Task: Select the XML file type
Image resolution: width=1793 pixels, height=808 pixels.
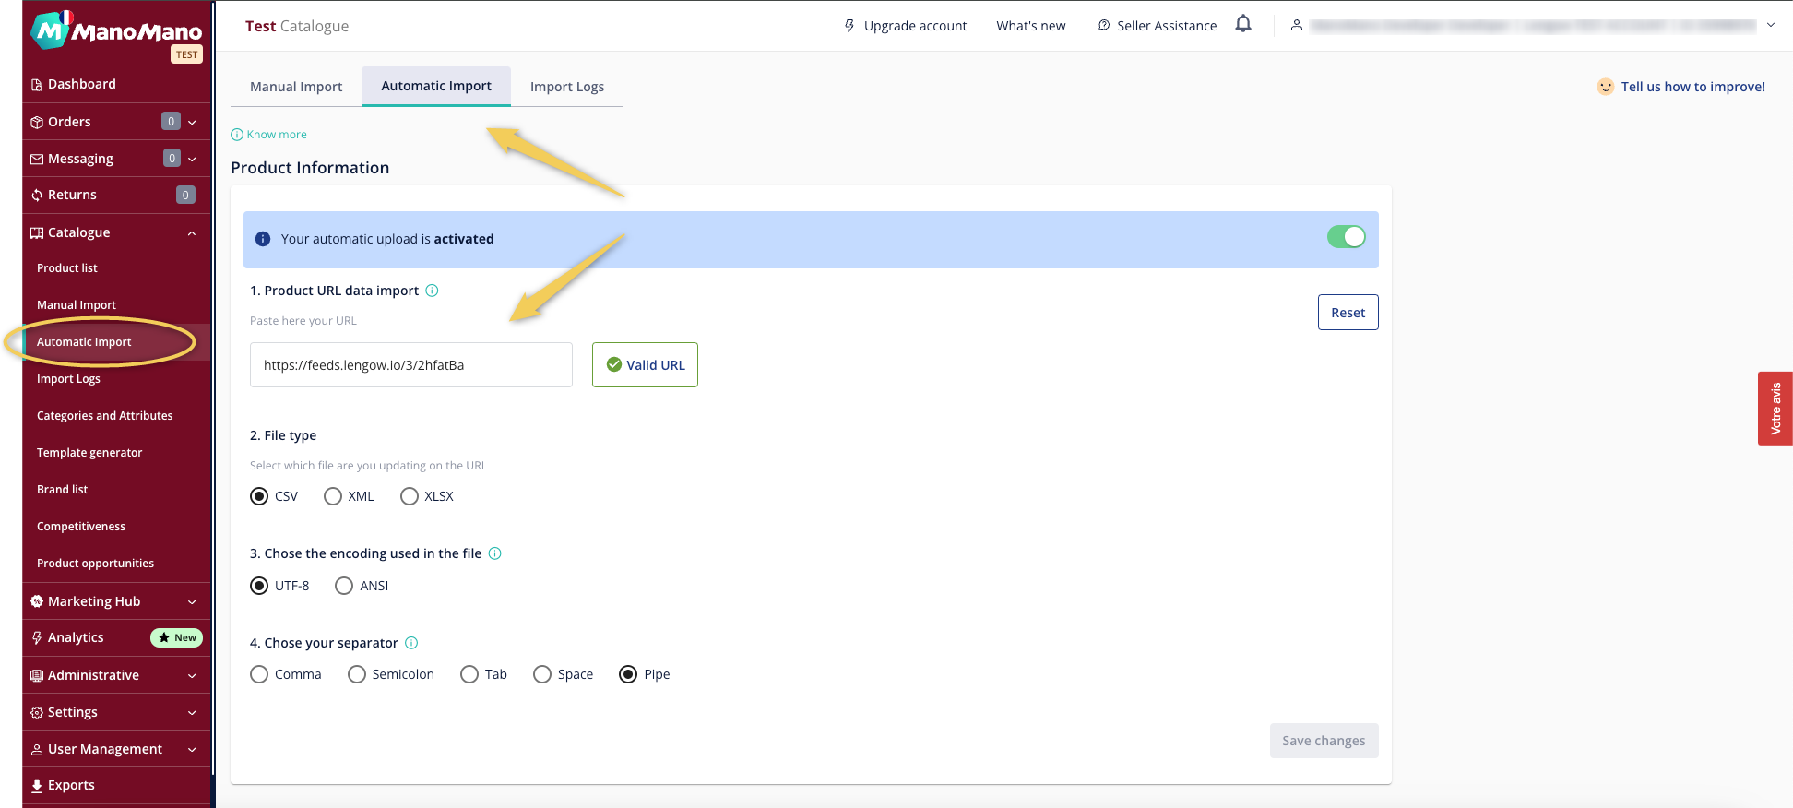Action: [x=333, y=496]
